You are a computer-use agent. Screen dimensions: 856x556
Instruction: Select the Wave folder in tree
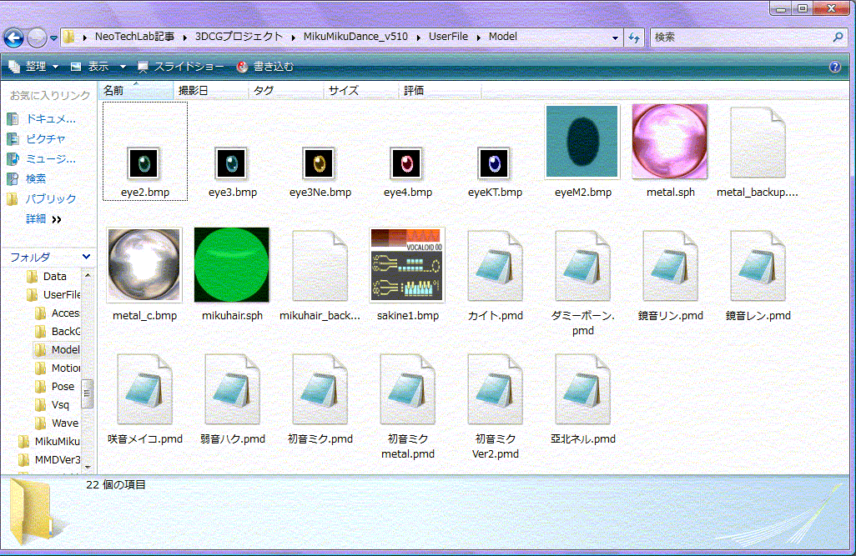point(57,423)
